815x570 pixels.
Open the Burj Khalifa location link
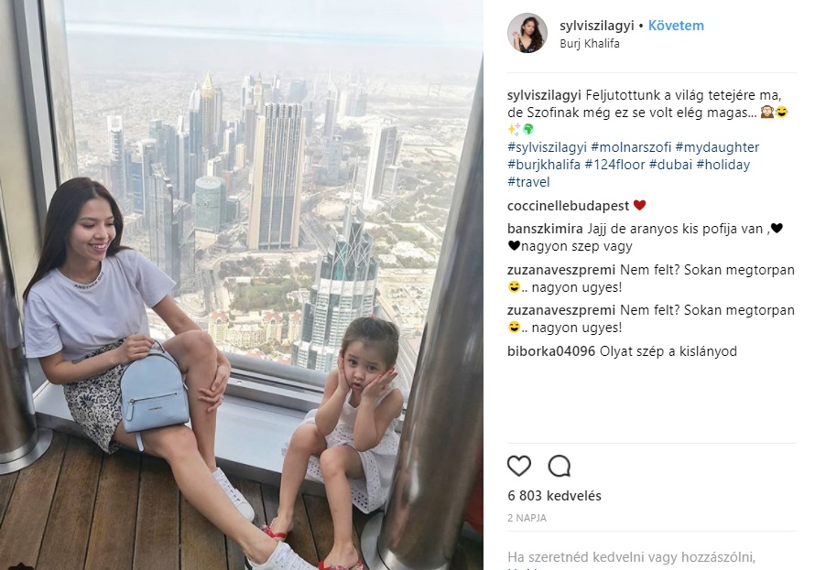(590, 44)
